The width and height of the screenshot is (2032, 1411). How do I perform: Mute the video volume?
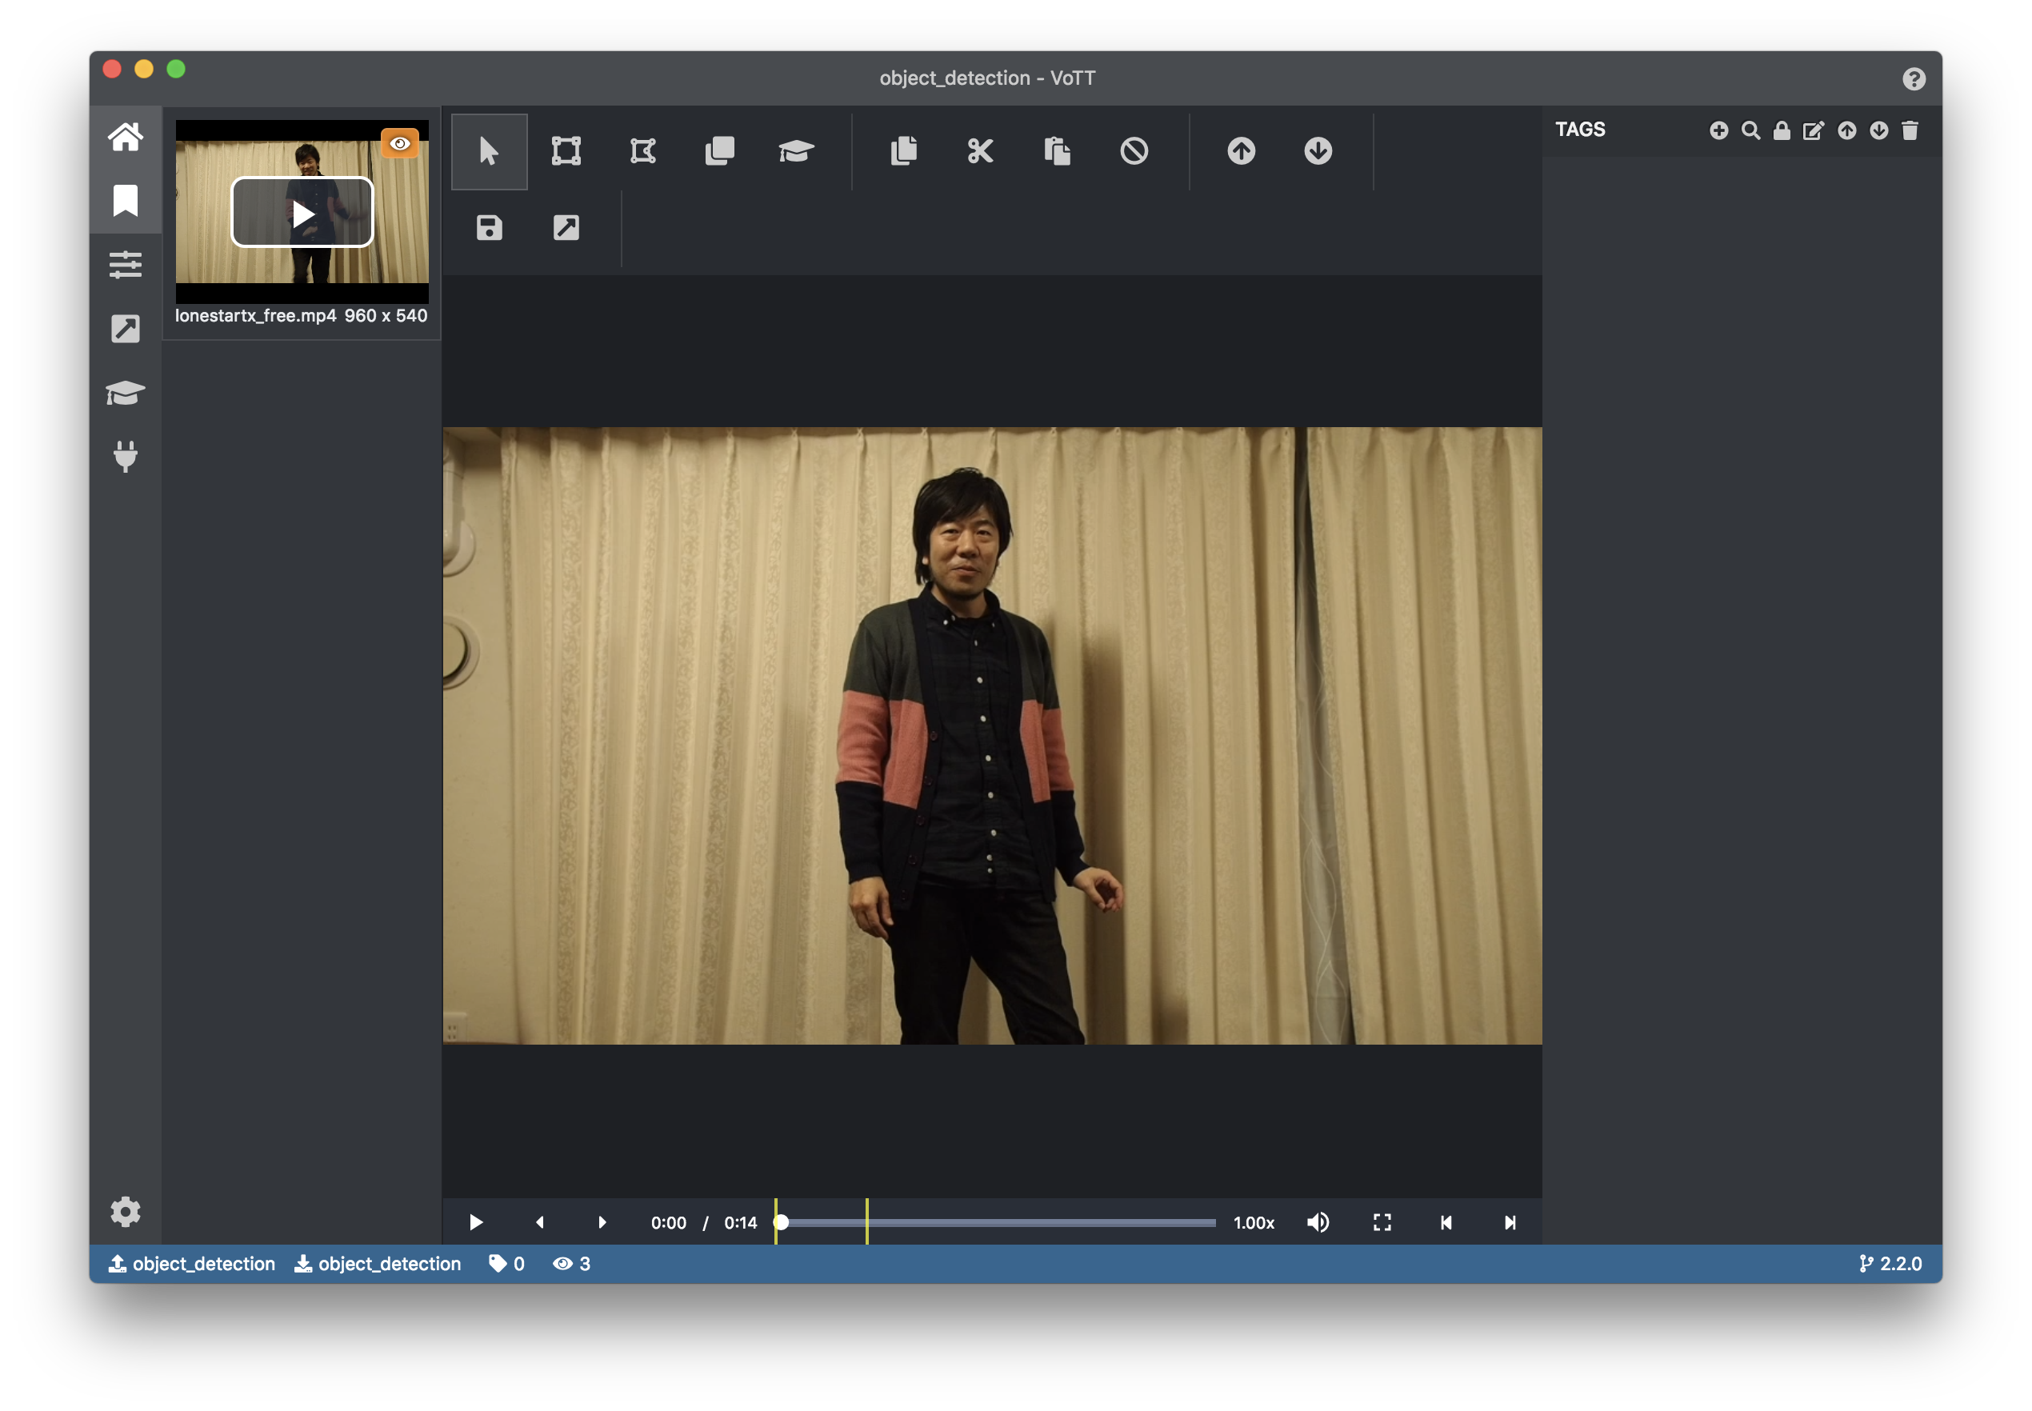click(1318, 1221)
